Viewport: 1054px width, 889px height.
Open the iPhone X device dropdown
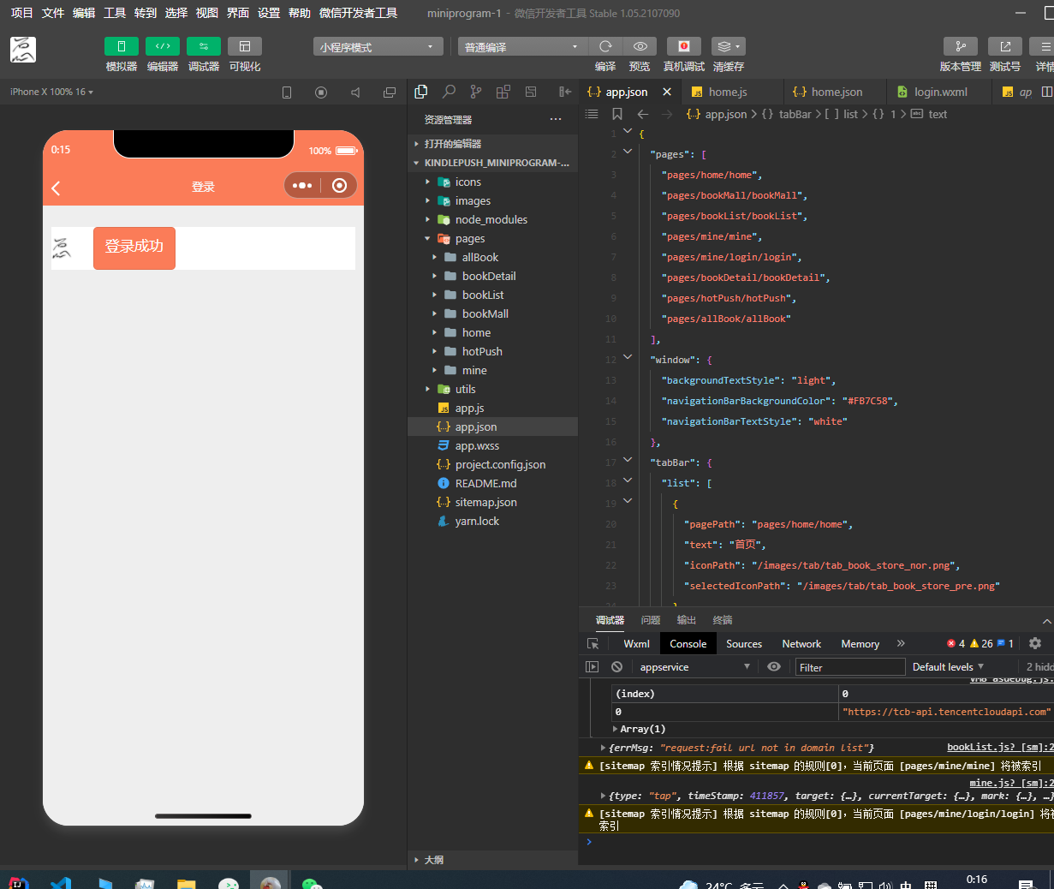[x=52, y=92]
